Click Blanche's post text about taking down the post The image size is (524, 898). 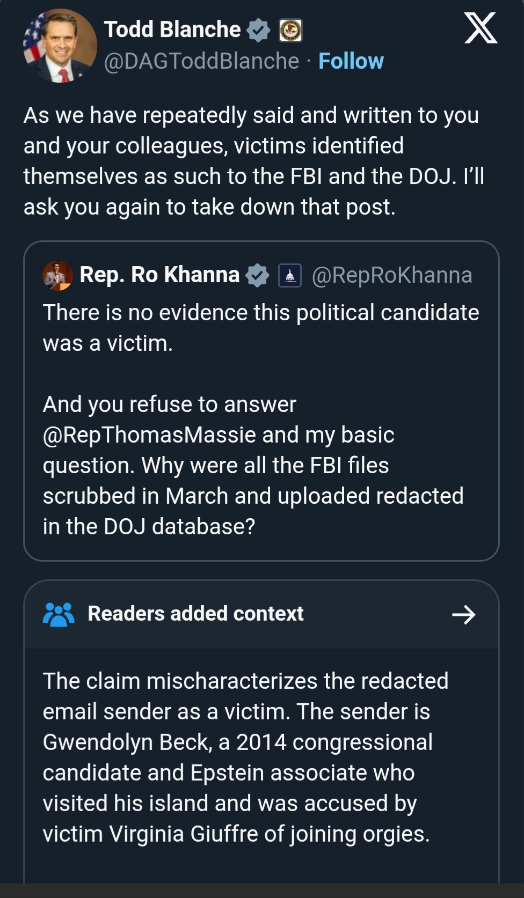(253, 161)
